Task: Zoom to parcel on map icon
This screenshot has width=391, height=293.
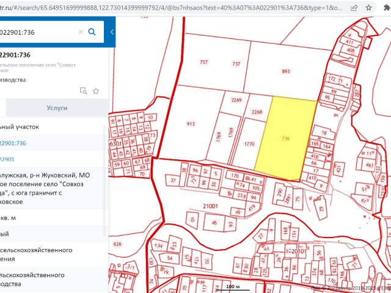Action: coord(84,91)
